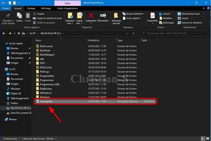Click Ce PC in the address bar
This screenshot has height=141, width=211.
coord(33,33)
